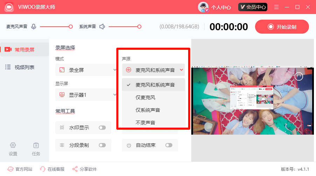The width and height of the screenshot is (316, 176).
Task: Click the ViWOO app logo icon
Action: 9,7
